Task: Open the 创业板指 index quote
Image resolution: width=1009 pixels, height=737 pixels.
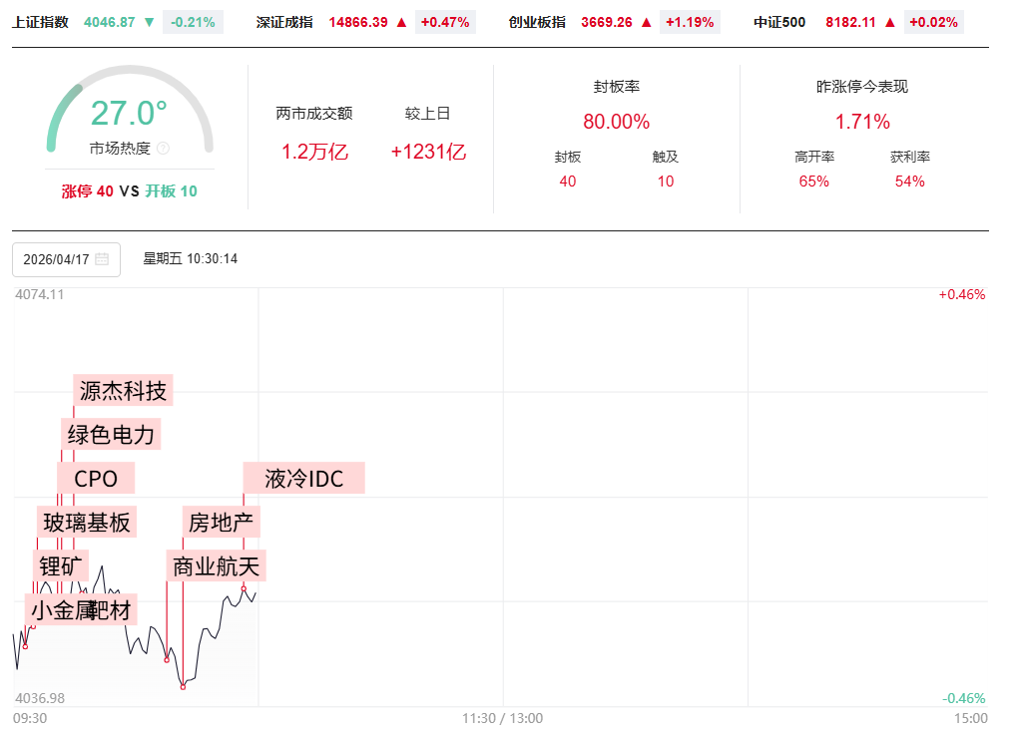Action: click(537, 22)
